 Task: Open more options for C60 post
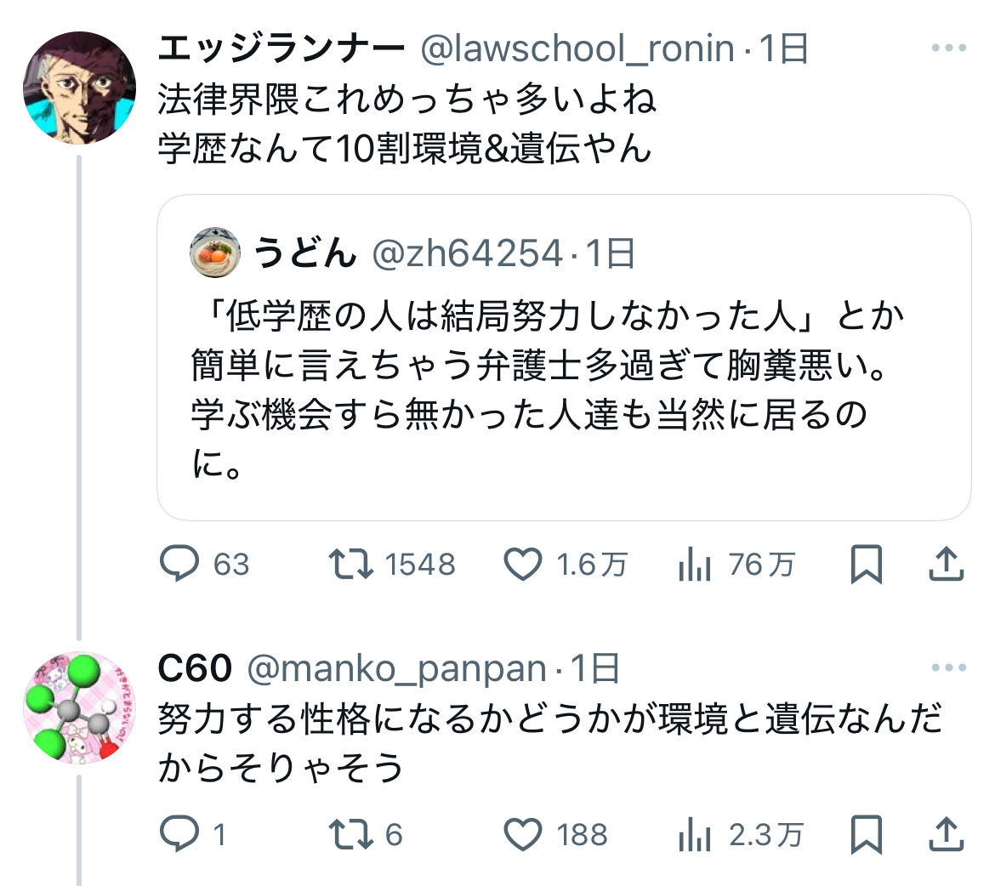[948, 668]
